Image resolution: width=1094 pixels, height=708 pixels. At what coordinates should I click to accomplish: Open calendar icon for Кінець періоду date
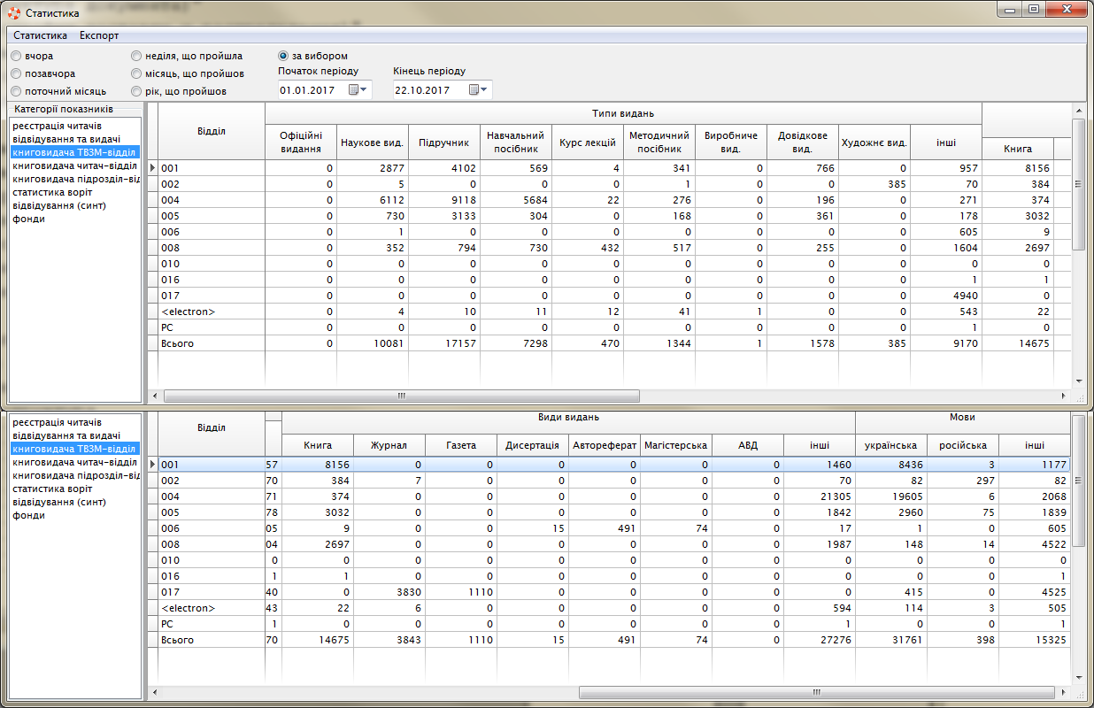click(474, 90)
